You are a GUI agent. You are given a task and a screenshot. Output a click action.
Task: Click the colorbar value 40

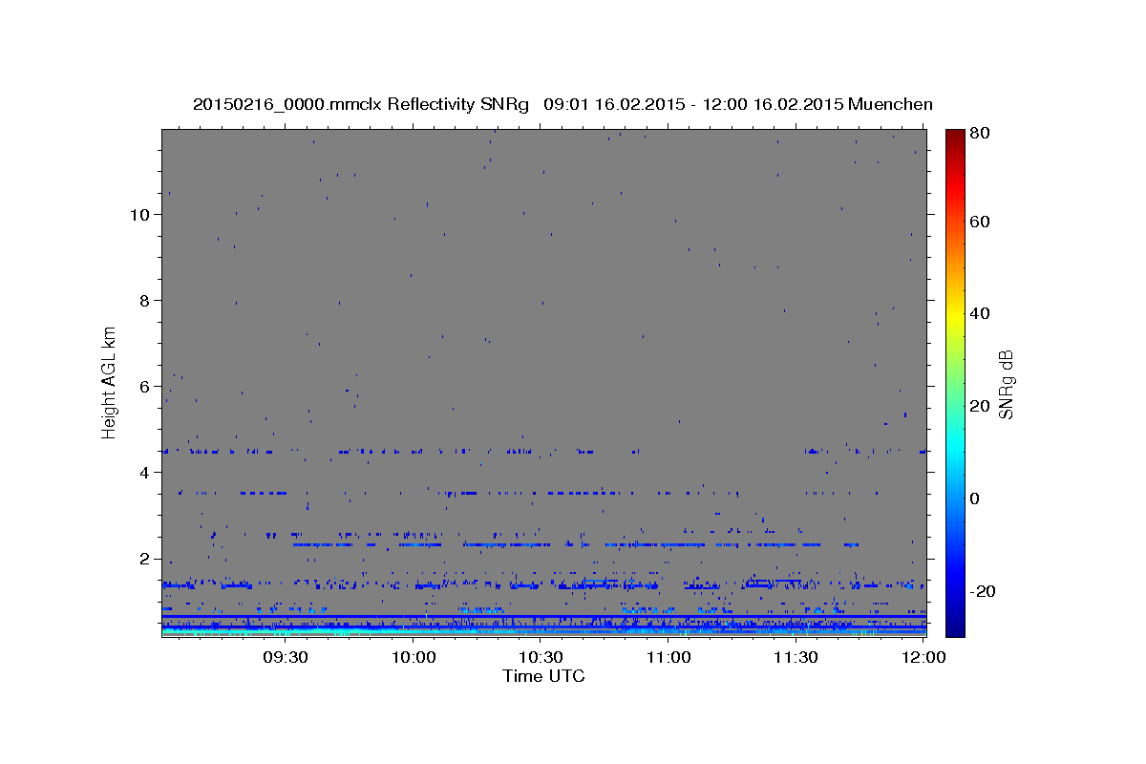click(x=979, y=313)
